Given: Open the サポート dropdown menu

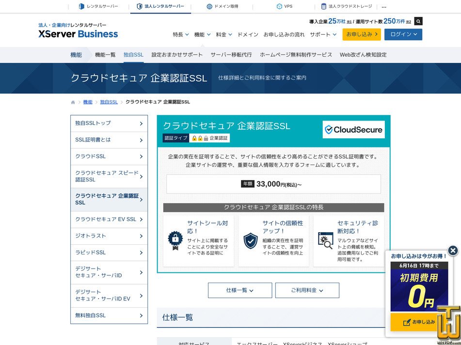Looking at the screenshot, I should [x=323, y=35].
